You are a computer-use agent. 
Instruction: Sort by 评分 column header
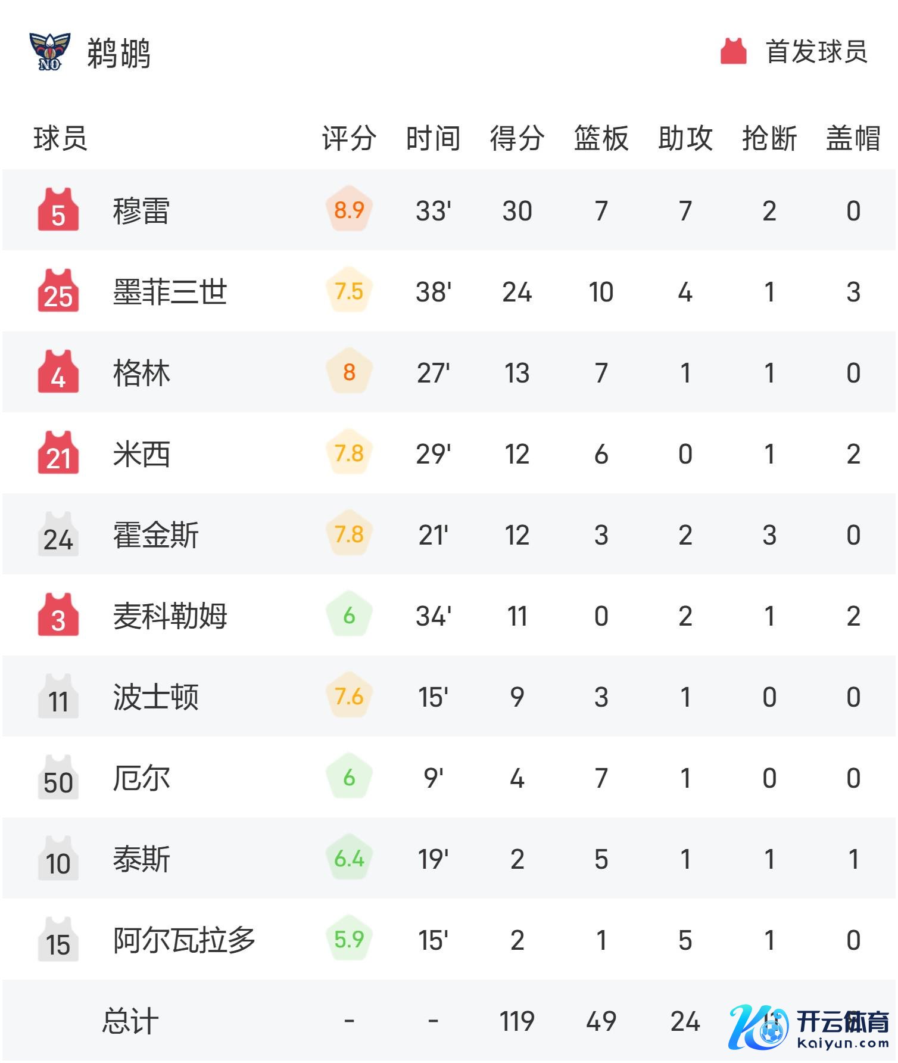click(x=349, y=139)
